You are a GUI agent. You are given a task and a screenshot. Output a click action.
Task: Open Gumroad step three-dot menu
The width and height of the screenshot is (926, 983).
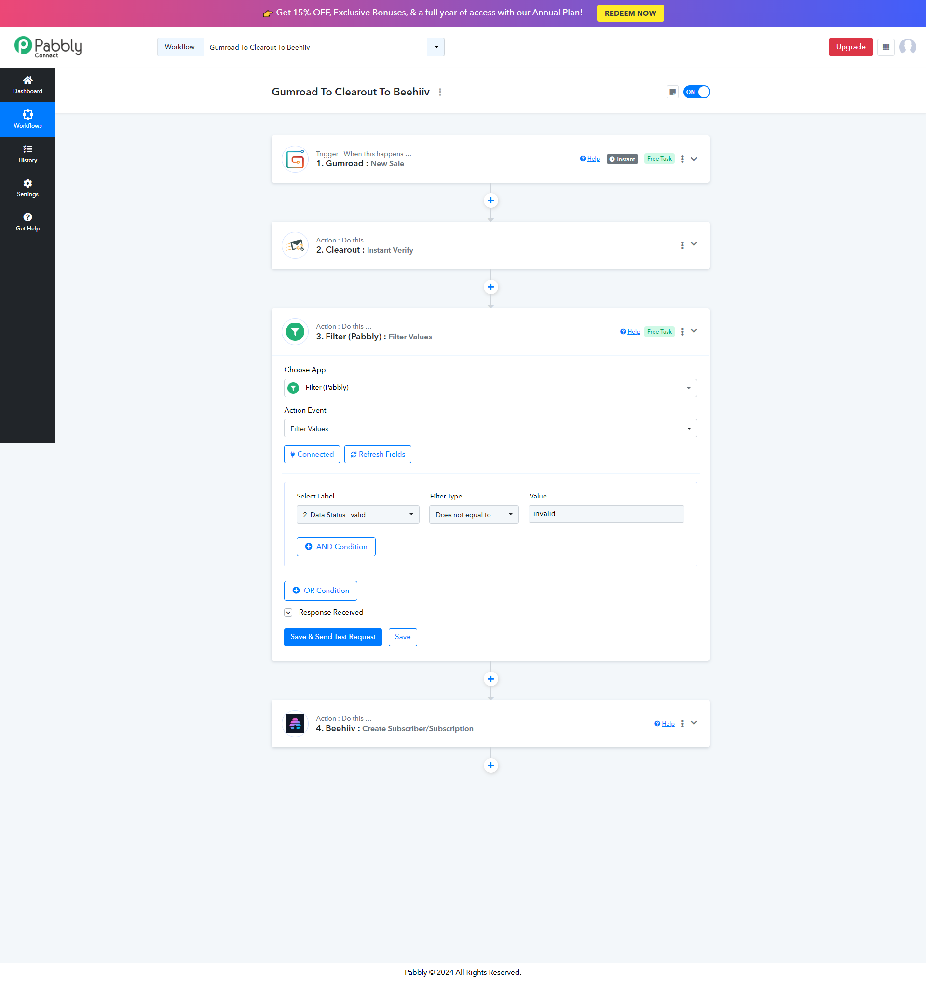[682, 159]
